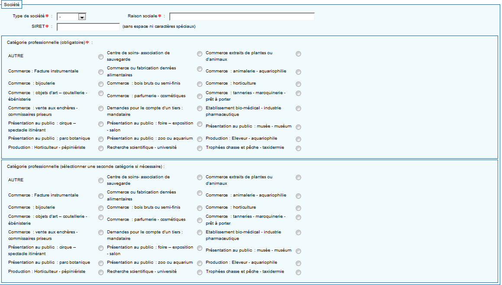Choose vente aux enchères radio in second group
The width and height of the screenshot is (502, 285).
point(101,233)
